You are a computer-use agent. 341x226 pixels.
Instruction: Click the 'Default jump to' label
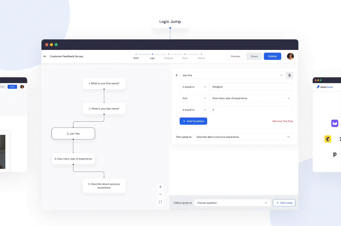click(x=183, y=203)
